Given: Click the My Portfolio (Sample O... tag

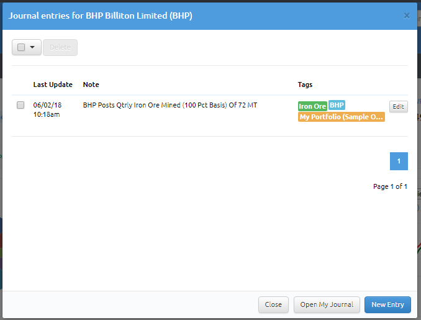Looking at the screenshot, I should tap(342, 117).
